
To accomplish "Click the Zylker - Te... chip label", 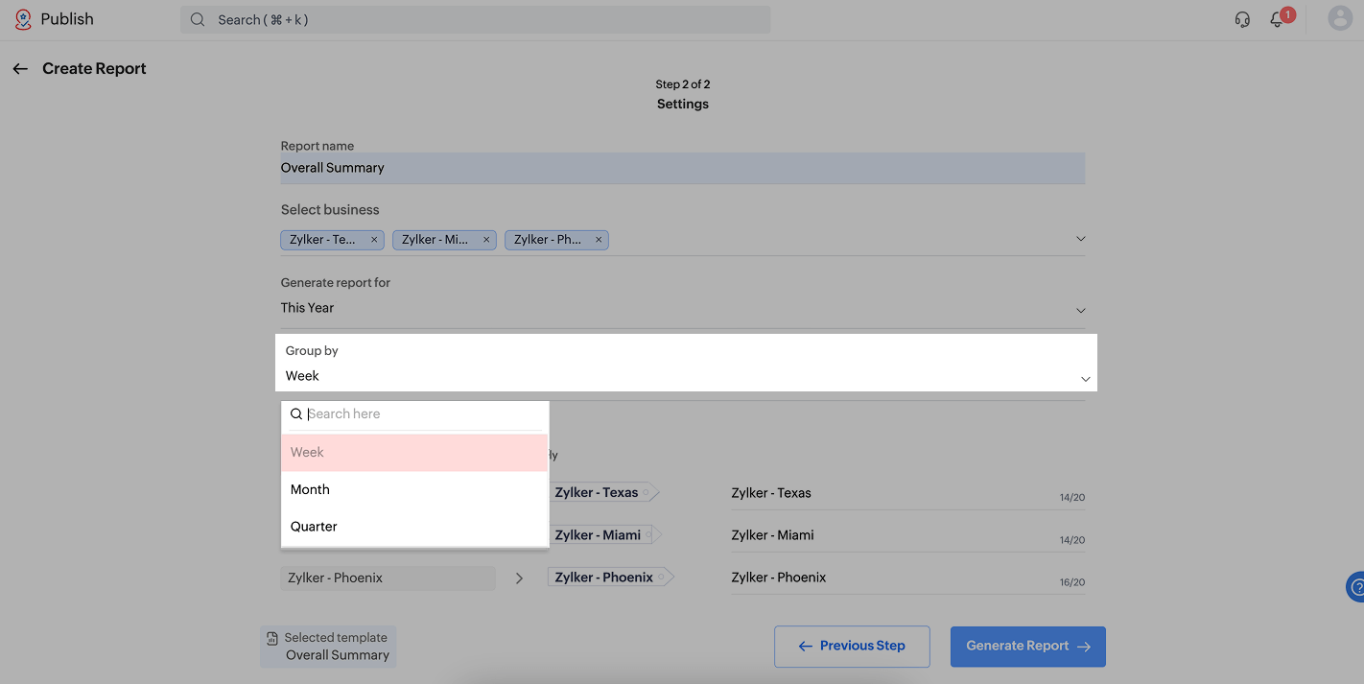I will (x=324, y=240).
